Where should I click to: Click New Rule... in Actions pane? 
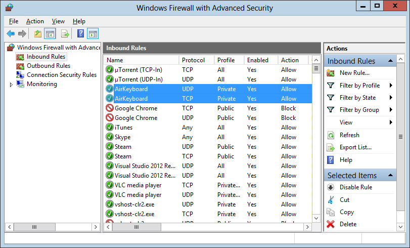tap(354, 73)
